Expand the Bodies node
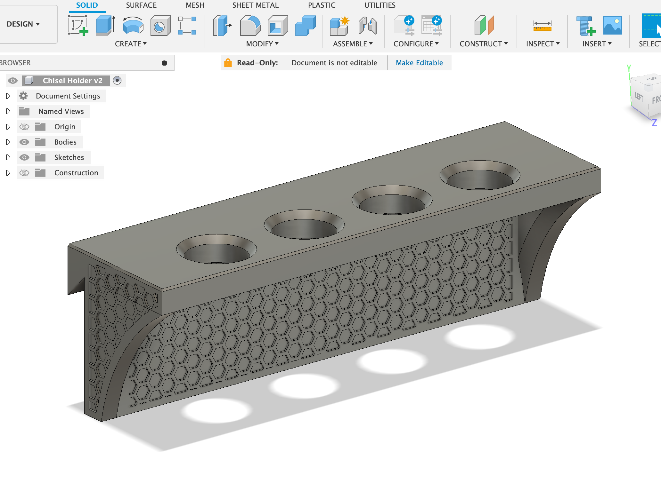This screenshot has width=661, height=483. tap(8, 142)
